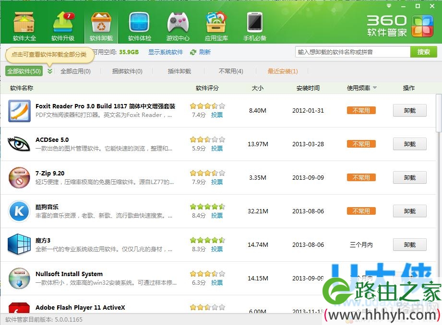Viewport: 442px width, 325px height.
Task: Click the 三个月内 frequency on 魔方3 row
Action: pos(361,245)
